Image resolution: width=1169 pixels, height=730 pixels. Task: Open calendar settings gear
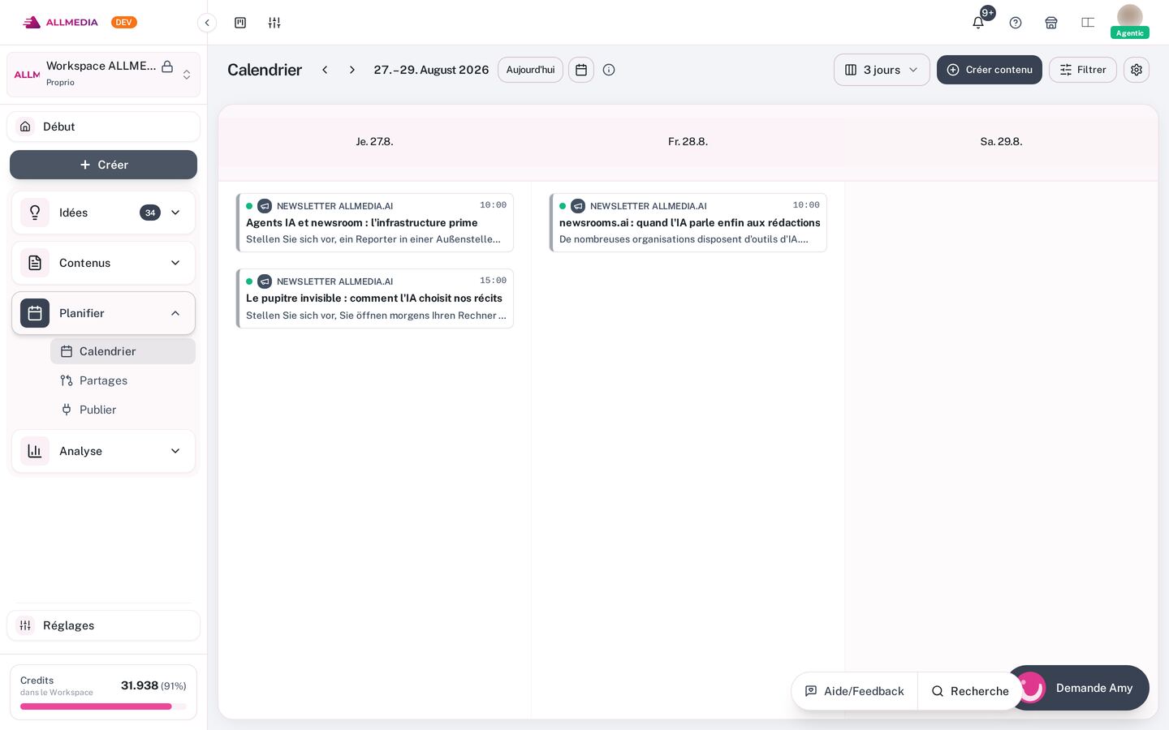[1137, 70]
